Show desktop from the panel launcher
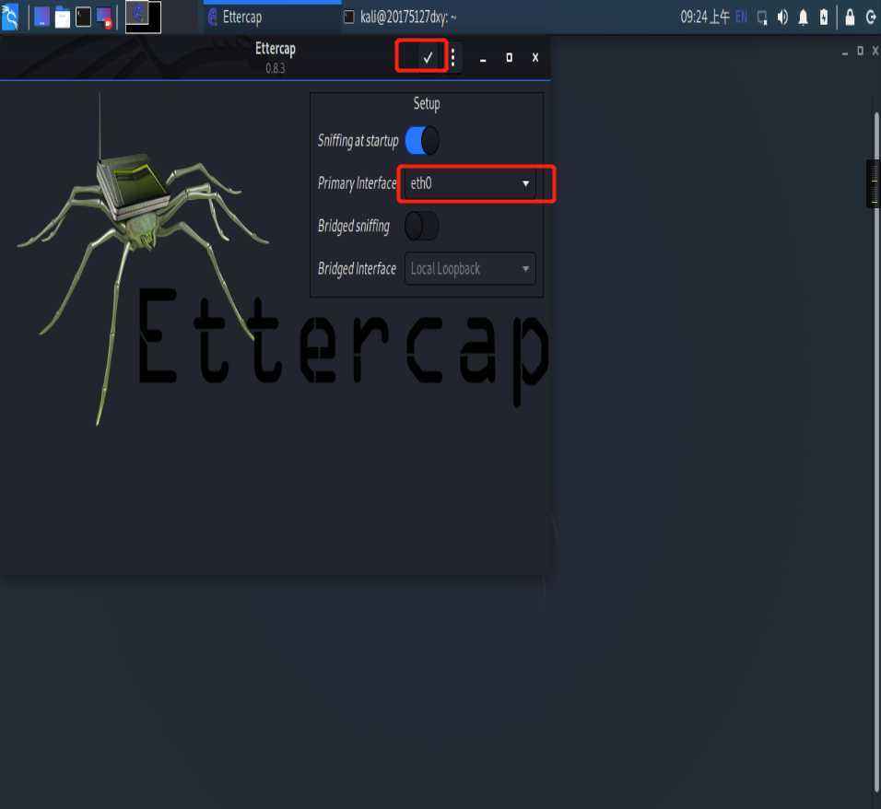The image size is (881, 809). (41, 17)
